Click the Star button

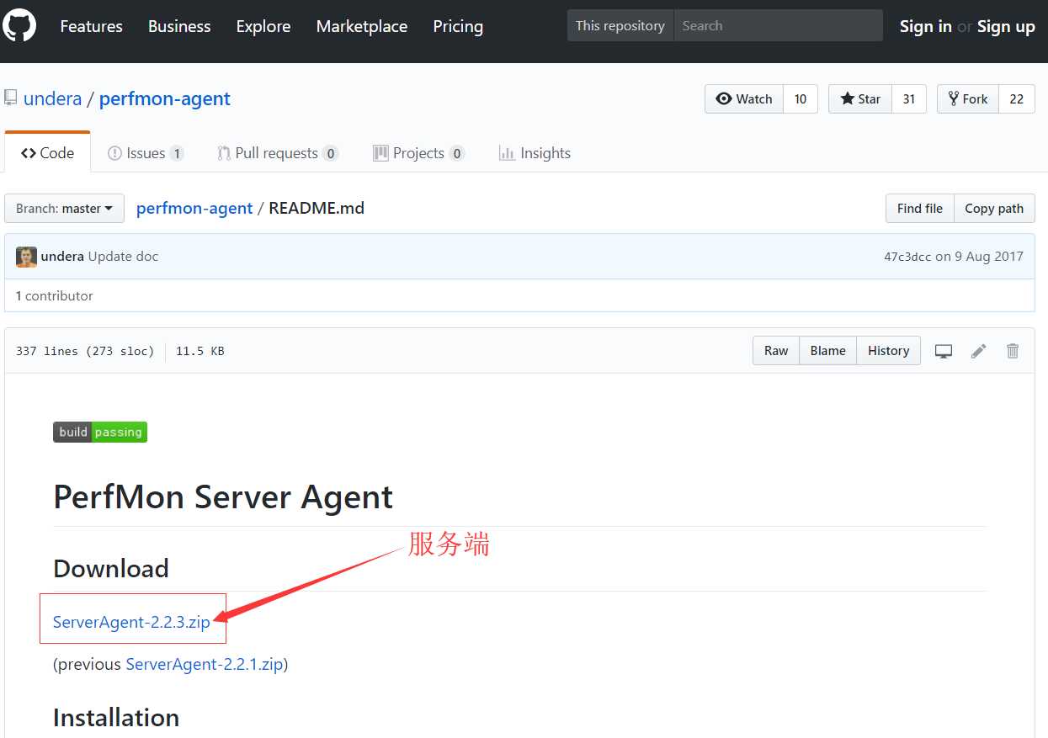[x=860, y=99]
